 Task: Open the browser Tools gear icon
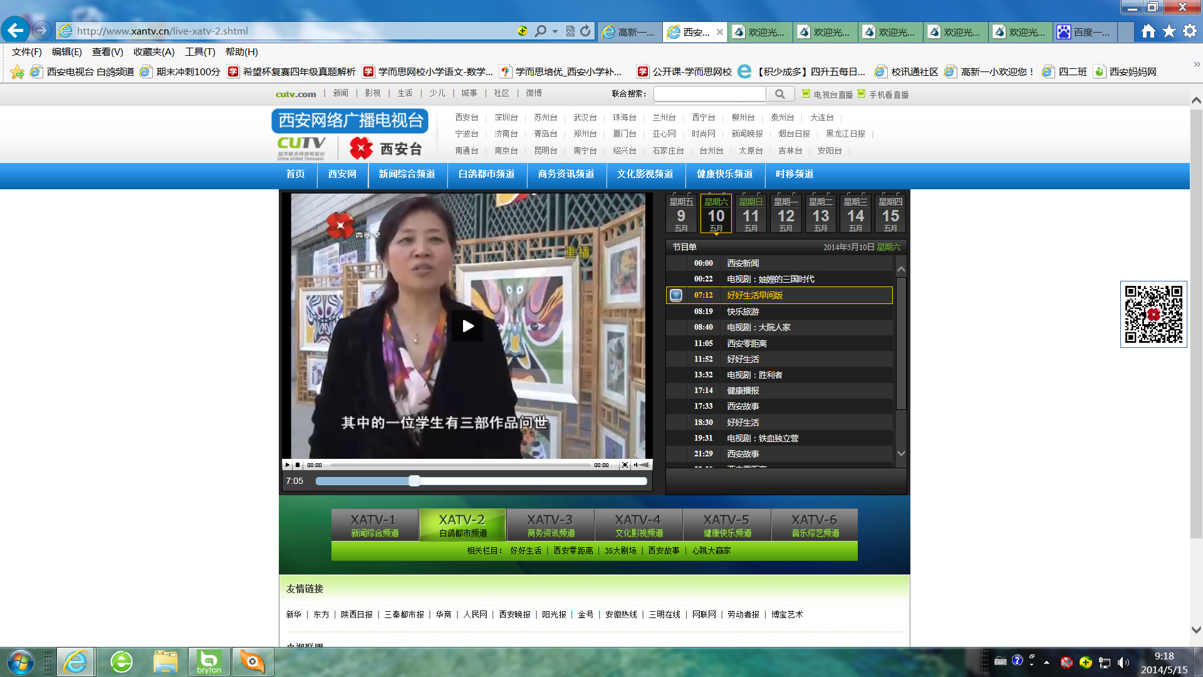click(x=1190, y=31)
